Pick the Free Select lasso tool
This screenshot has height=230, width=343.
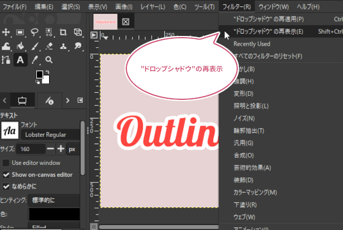click(35, 33)
